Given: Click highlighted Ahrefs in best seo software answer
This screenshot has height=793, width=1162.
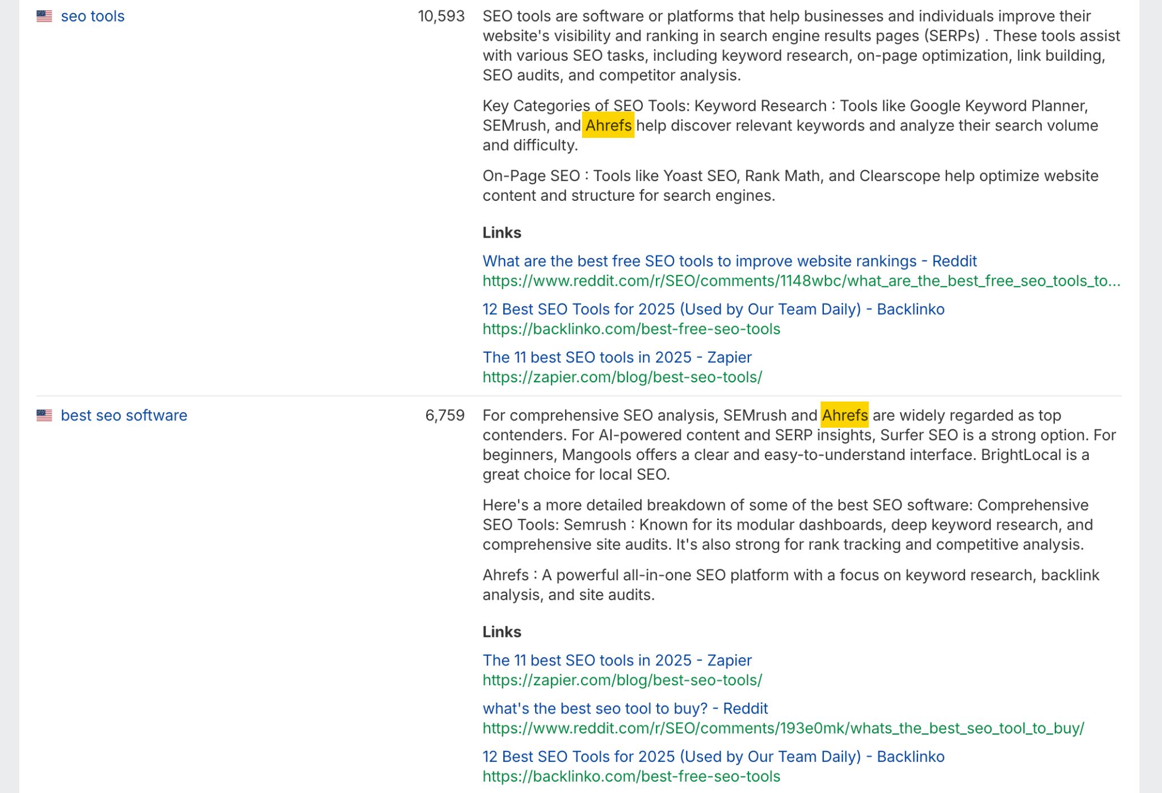Looking at the screenshot, I should [x=844, y=415].
